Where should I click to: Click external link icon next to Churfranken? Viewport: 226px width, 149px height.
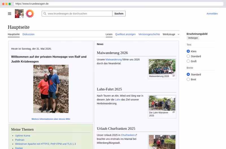136,135
